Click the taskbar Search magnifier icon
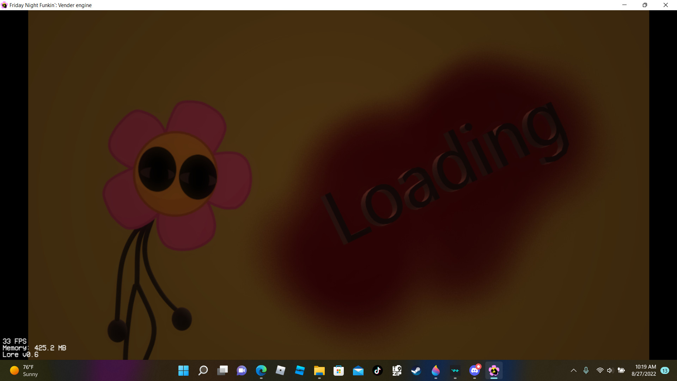 pos(203,370)
